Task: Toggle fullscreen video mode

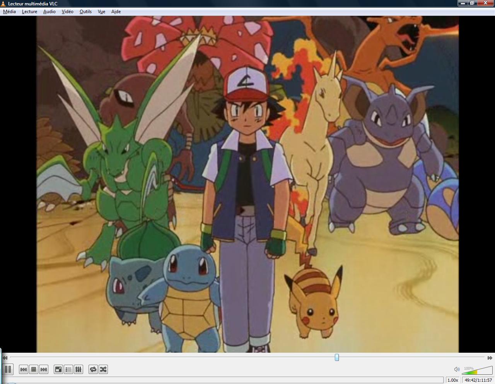Action: coord(58,369)
